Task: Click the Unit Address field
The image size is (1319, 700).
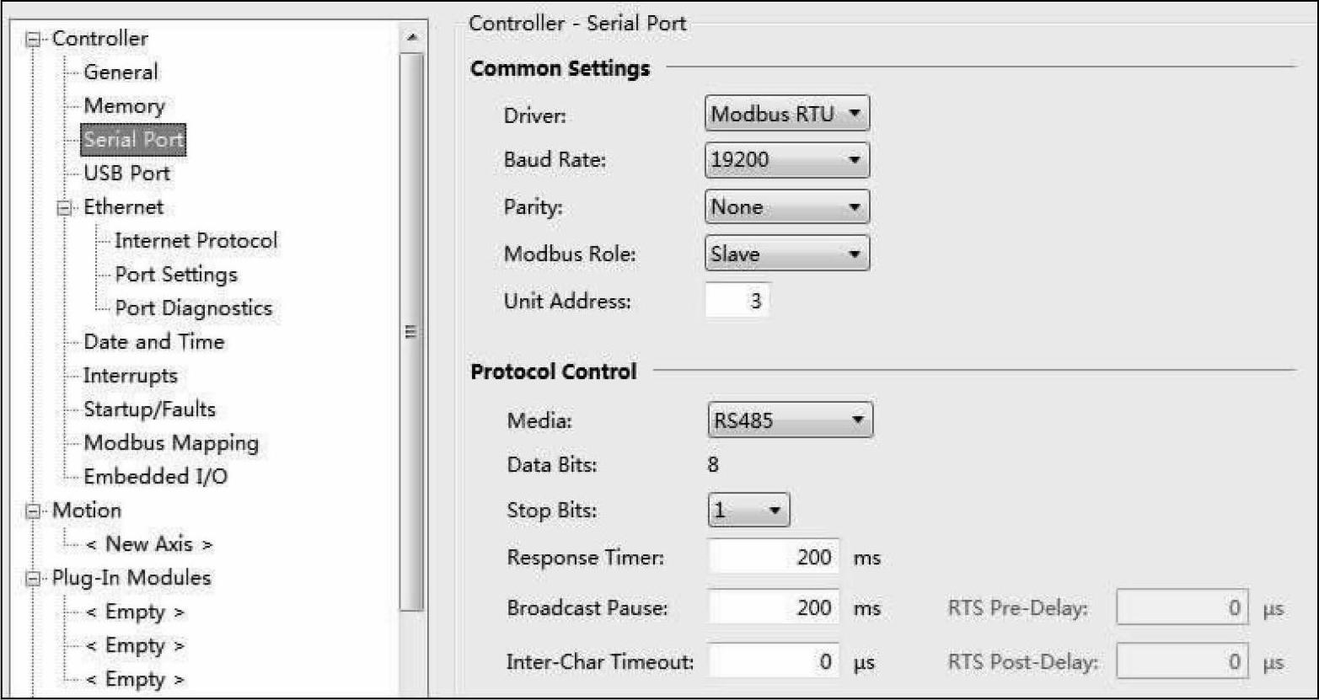Action: 737,301
